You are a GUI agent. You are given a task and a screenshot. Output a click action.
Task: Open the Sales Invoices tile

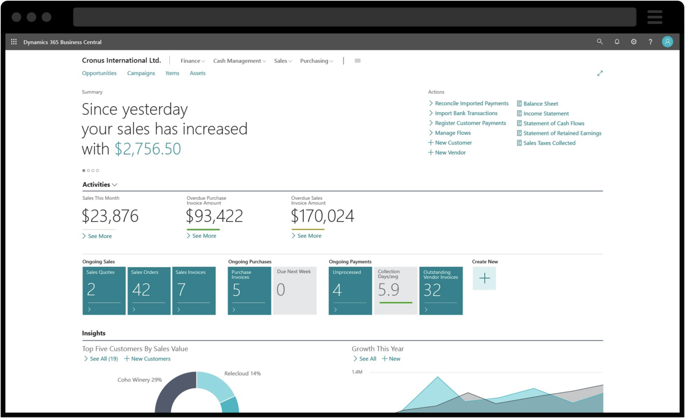[x=194, y=291]
